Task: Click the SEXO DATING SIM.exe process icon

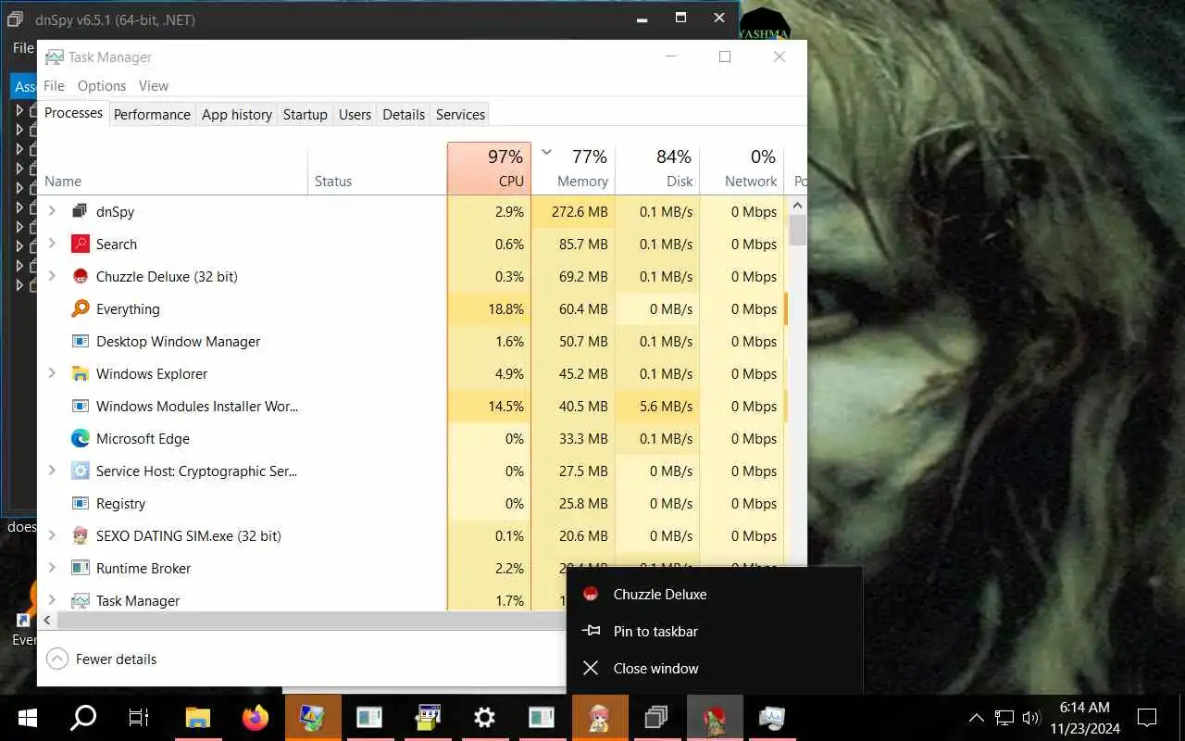Action: tap(80, 535)
